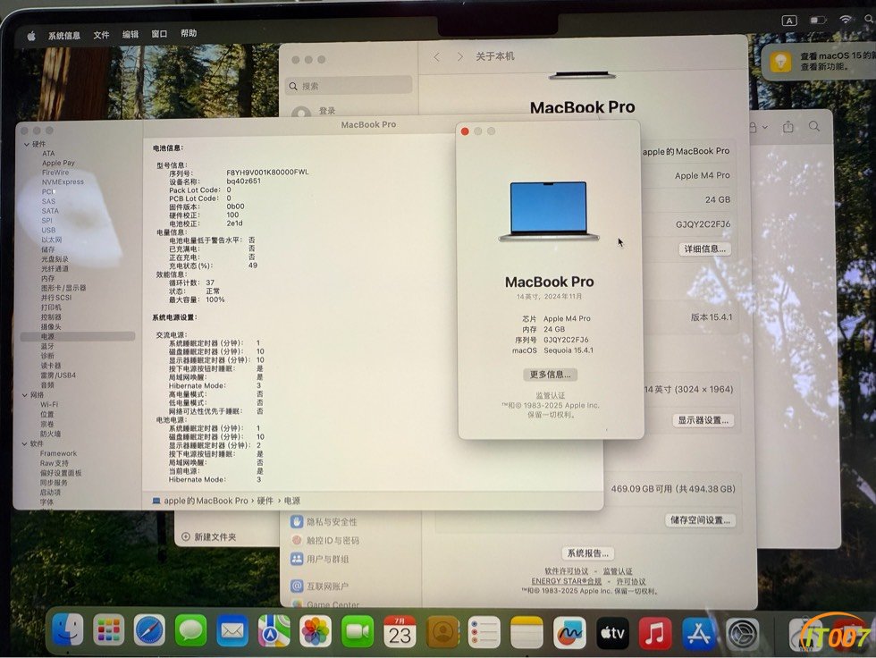Open Reminders app in Dock

tap(484, 633)
